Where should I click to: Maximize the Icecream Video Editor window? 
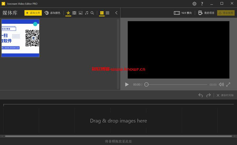point(222,3)
